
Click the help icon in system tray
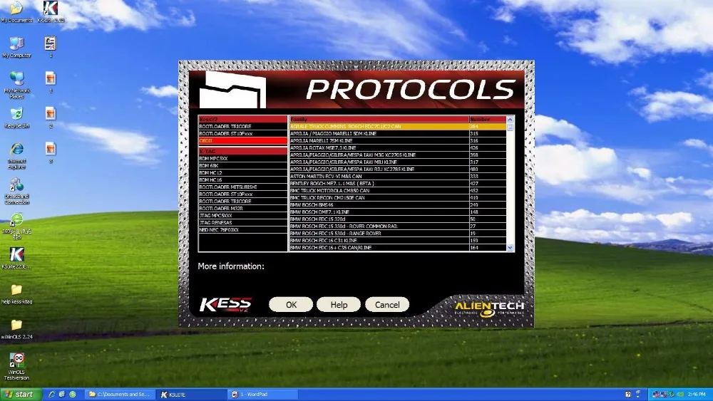click(x=628, y=394)
